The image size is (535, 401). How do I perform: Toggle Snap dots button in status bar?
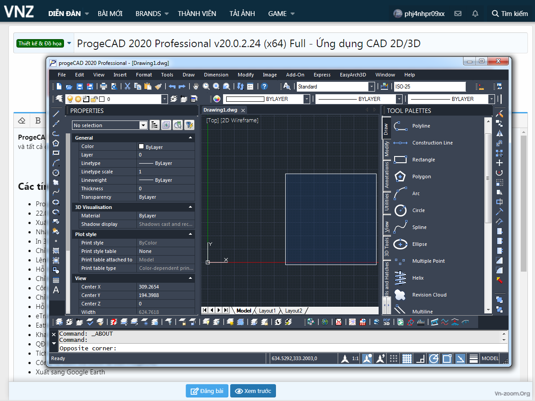[394, 358]
